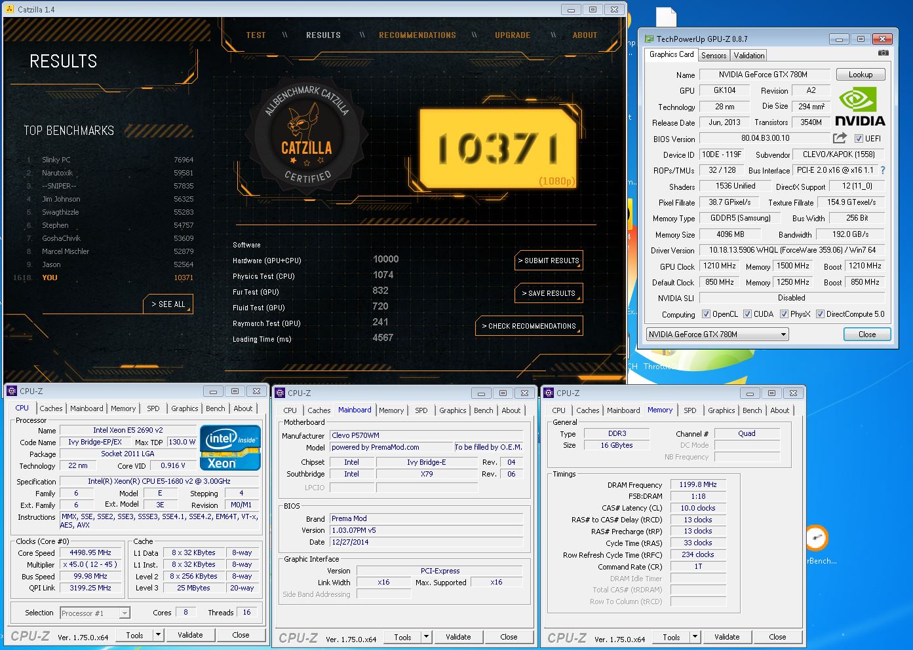Click Close button in CPU-Z Mainboard window
This screenshot has width=913, height=650.
509,637
